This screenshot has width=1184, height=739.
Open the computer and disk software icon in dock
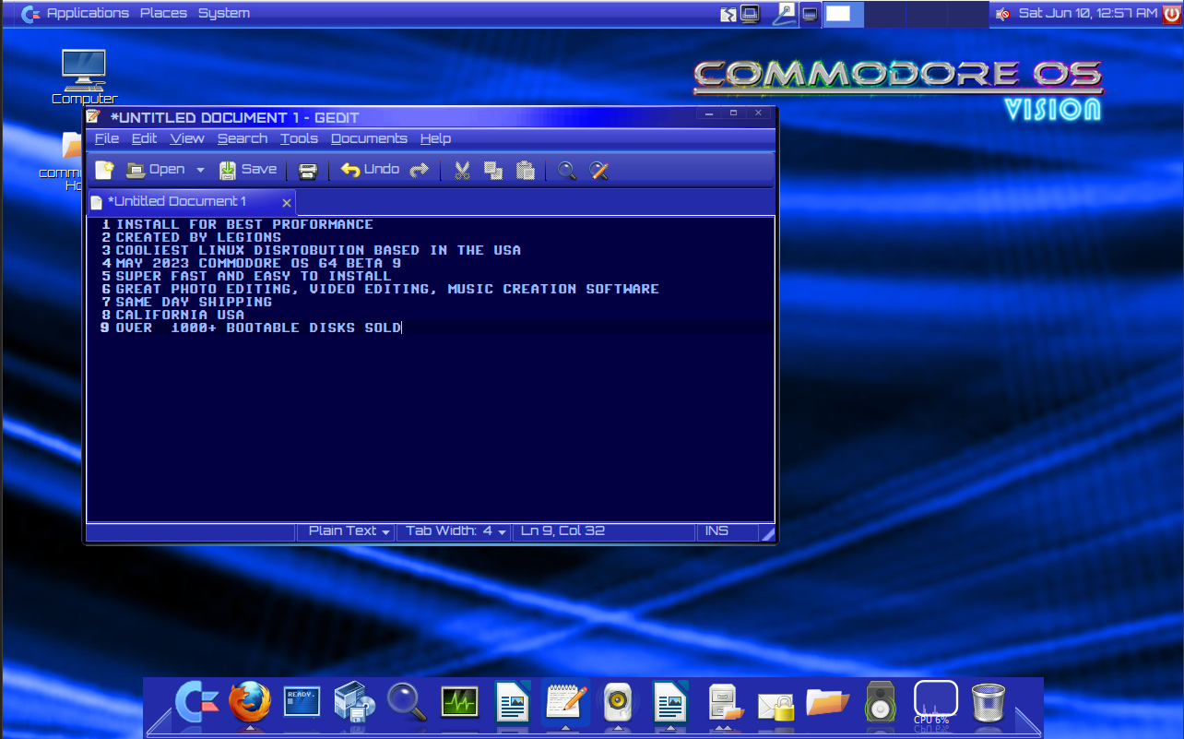coord(354,703)
